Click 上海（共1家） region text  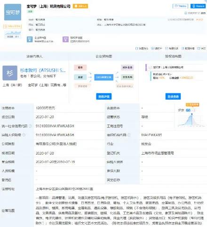12,85
